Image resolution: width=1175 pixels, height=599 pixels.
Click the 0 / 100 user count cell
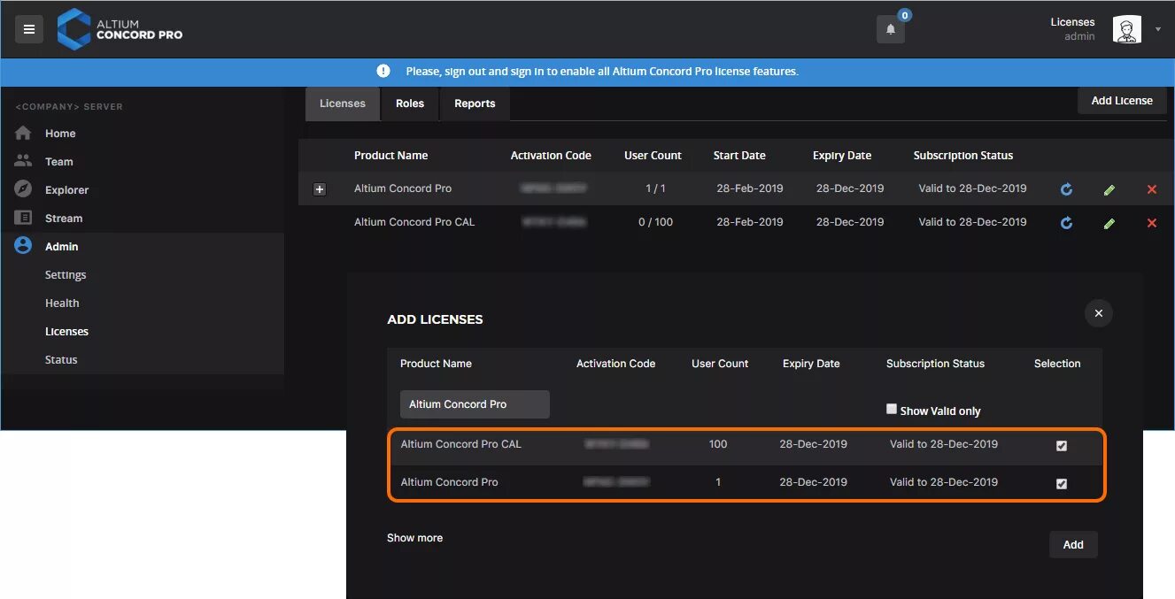click(x=655, y=222)
